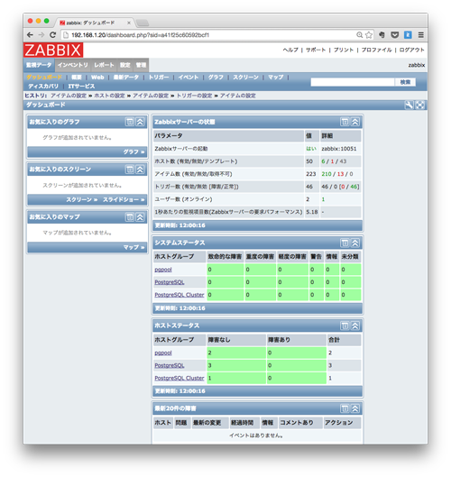This screenshot has width=451, height=477.
Task: Collapse the ホストステータス widget
Action: 355,326
